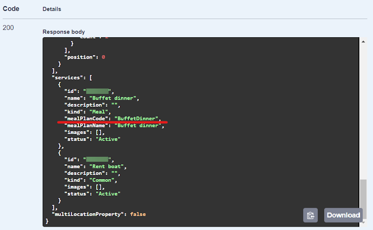Viewport: 373px width, 230px height.
Task: Click the "Details" column header
Action: [x=52, y=9]
